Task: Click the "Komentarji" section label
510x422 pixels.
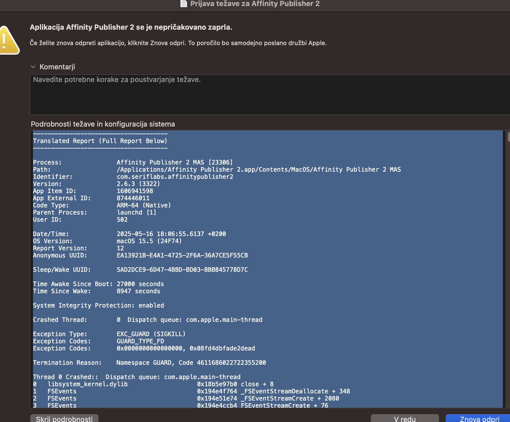Action: (57, 67)
